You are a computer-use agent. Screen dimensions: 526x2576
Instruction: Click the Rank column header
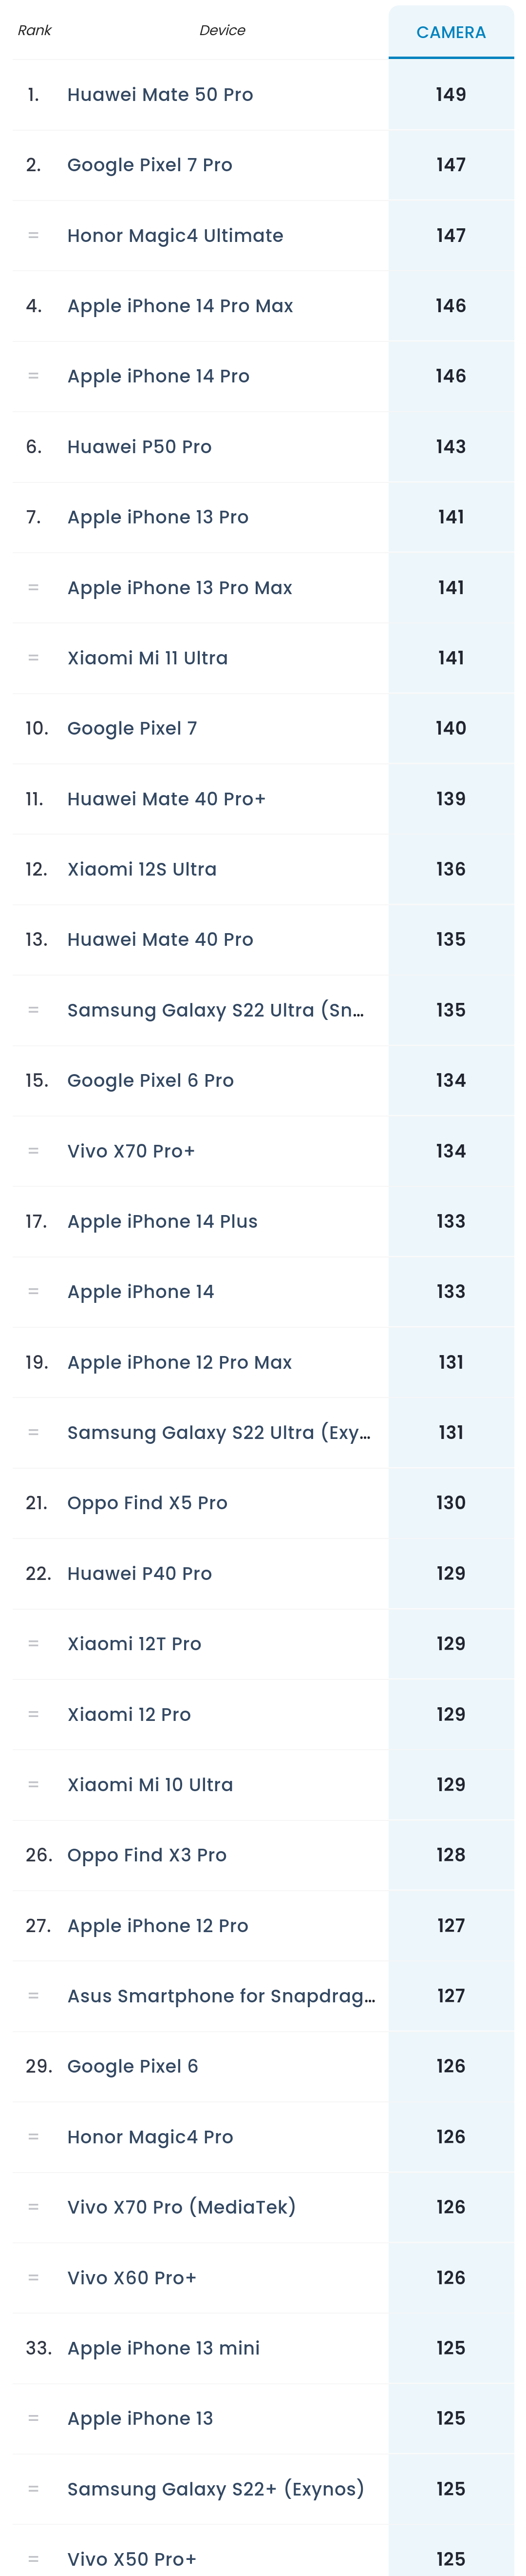point(34,30)
